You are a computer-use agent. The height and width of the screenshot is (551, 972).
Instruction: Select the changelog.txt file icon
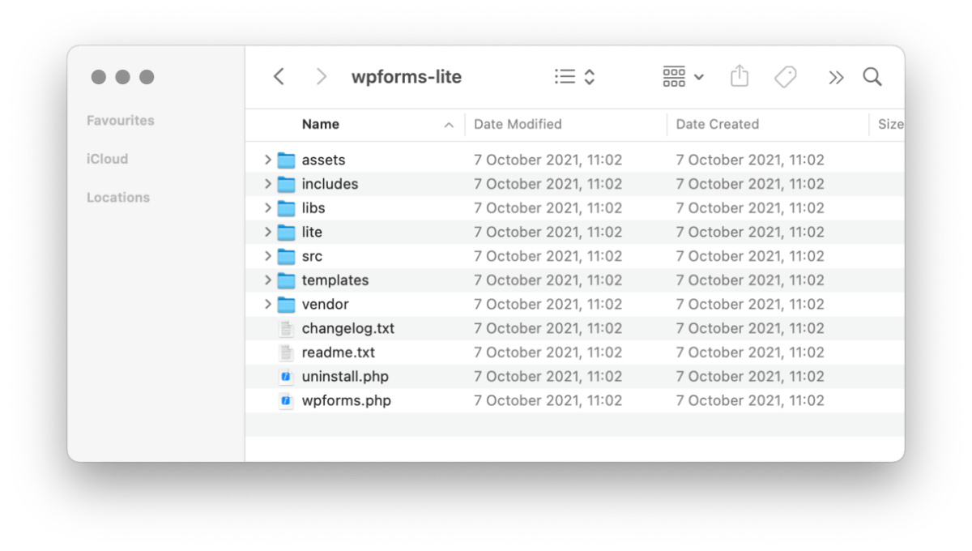(286, 329)
